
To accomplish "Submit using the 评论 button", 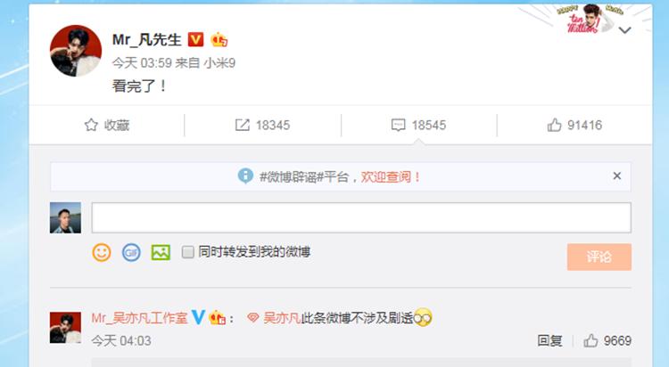I will pos(599,257).
